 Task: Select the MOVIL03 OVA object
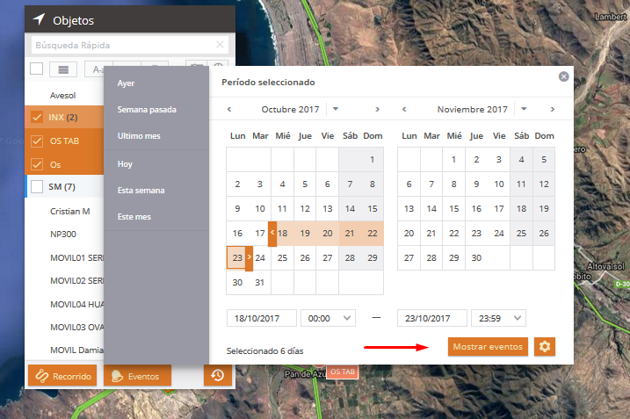pos(76,328)
